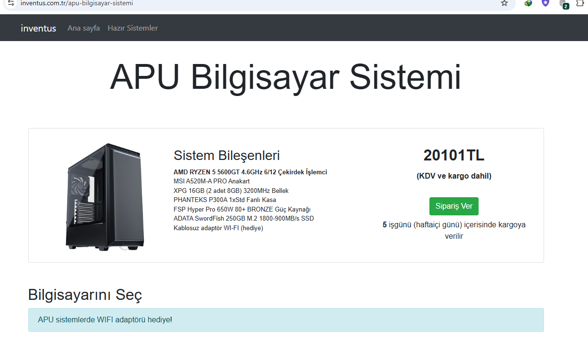Click the ADATA SwordFish 250GB SSD line
Image resolution: width=588 pixels, height=340 pixels.
pos(244,219)
